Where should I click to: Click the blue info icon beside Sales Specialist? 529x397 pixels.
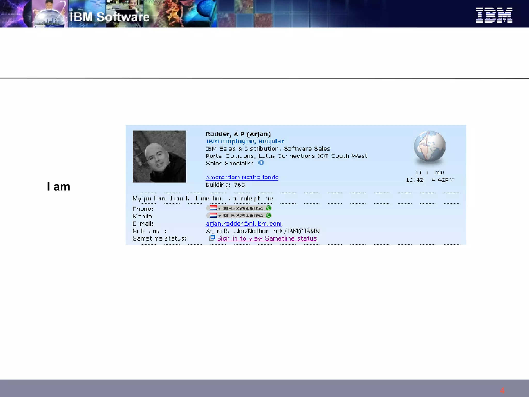point(261,163)
